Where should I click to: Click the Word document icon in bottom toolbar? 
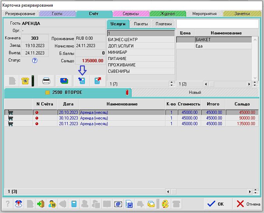(129, 204)
